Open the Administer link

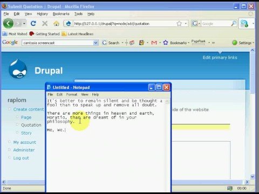click(x=24, y=150)
